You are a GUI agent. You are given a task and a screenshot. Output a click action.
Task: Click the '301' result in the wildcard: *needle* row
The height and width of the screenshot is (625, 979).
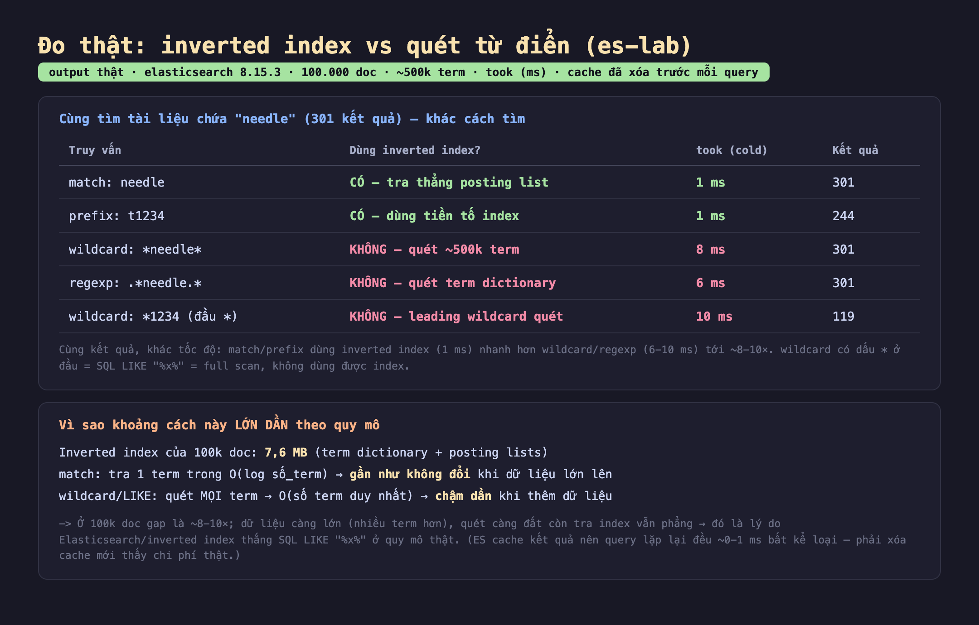[843, 249]
